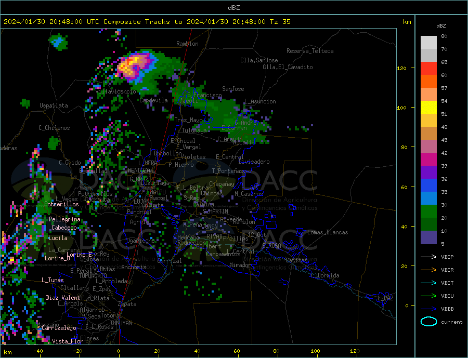Image resolution: width=468 pixels, height=358 pixels.
Task: Click the TUNUYAN label on the map
Action: (x=121, y=323)
